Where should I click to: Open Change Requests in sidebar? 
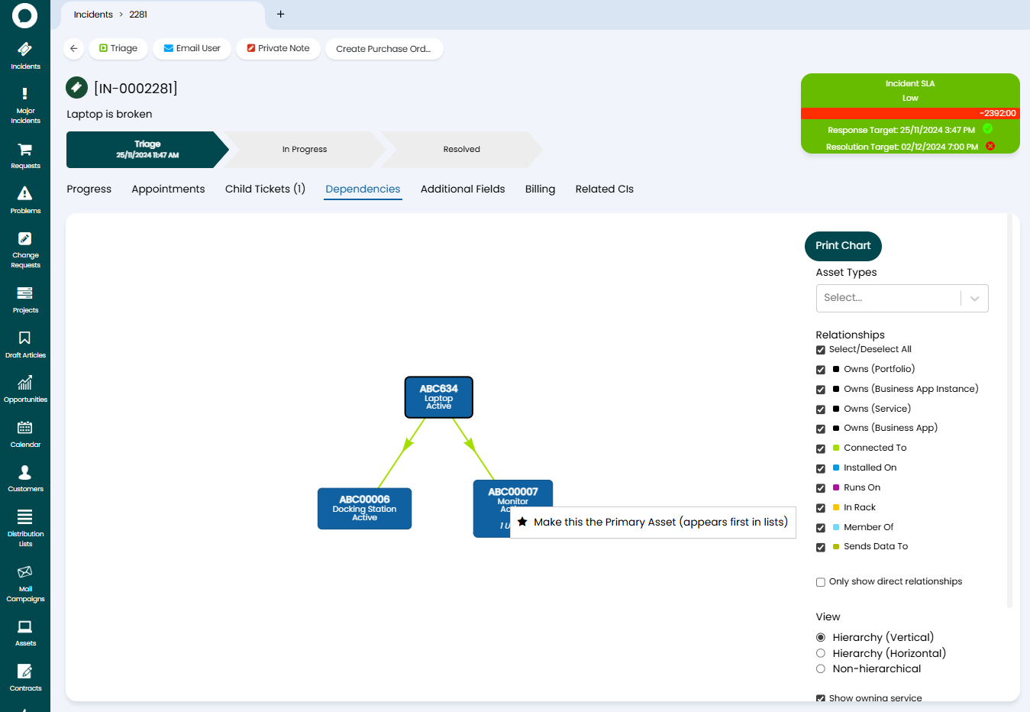coord(25,249)
